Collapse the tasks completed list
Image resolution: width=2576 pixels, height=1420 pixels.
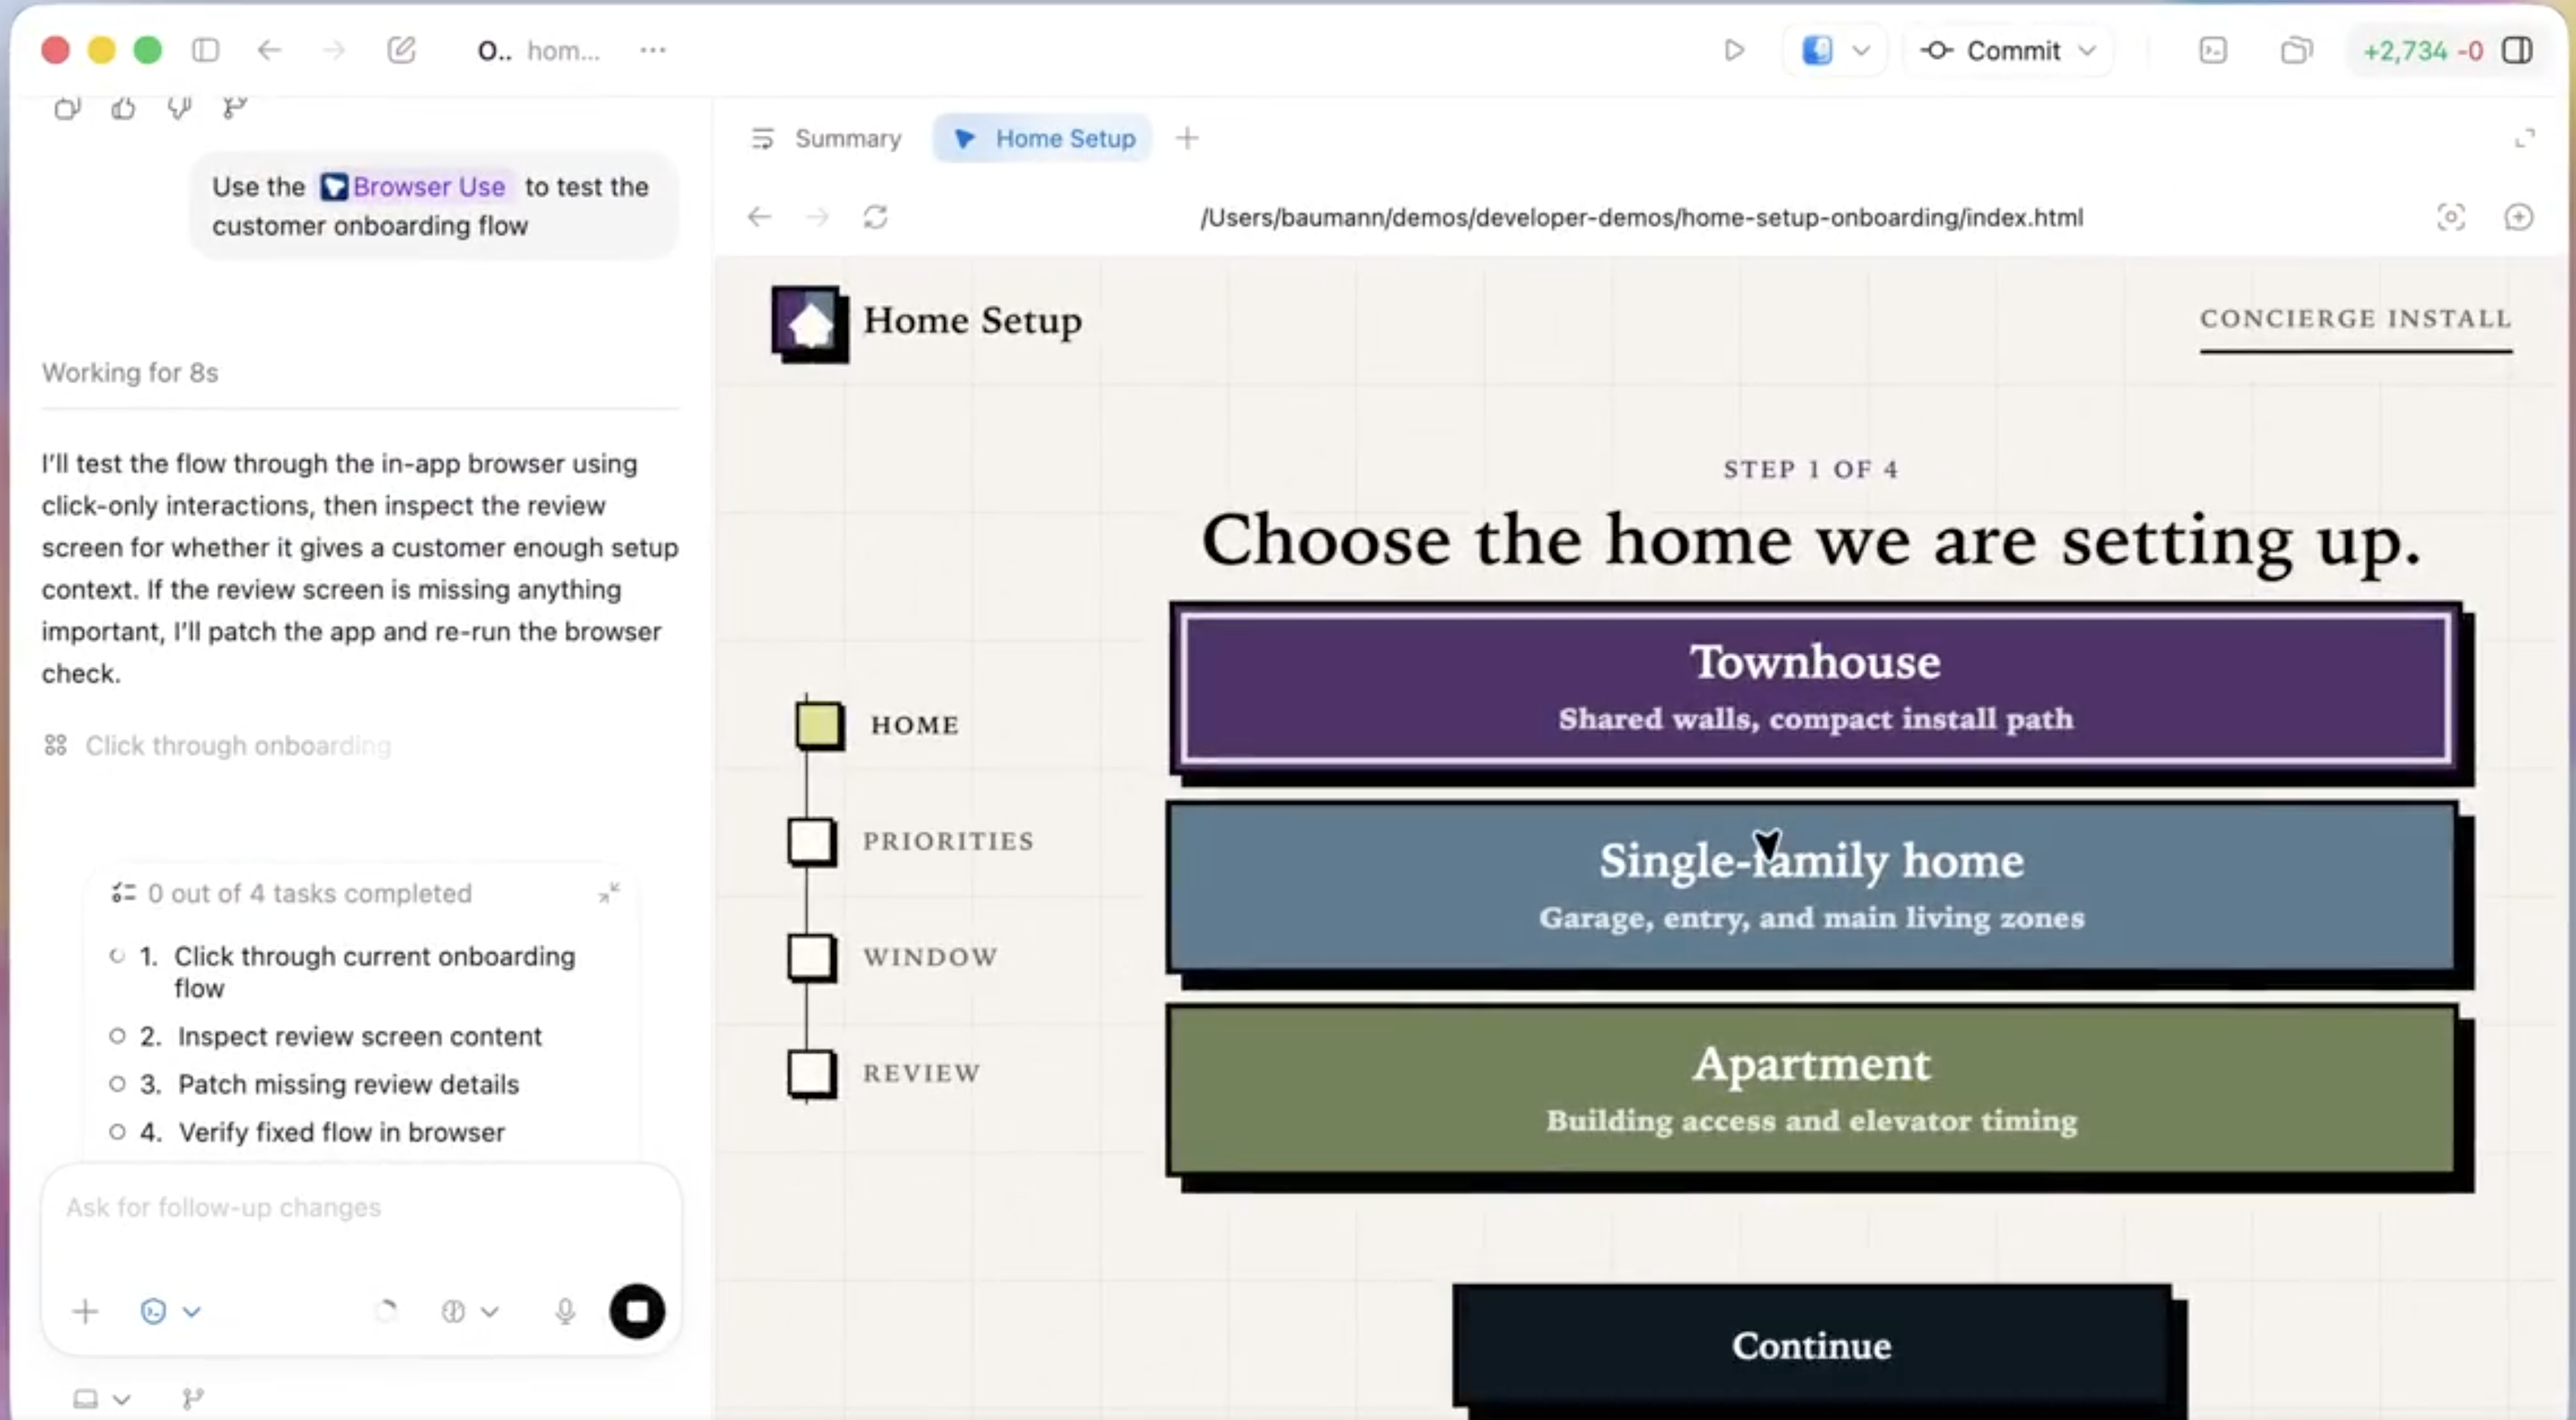pos(609,892)
